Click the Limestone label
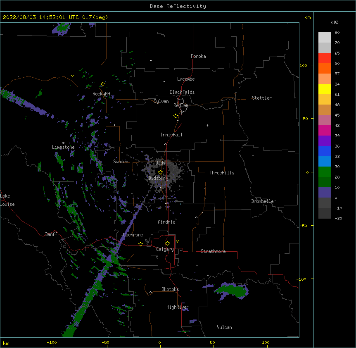356x348 pixels. (63, 147)
